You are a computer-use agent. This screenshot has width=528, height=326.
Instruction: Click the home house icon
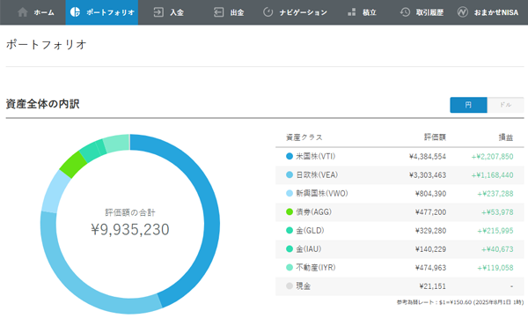23,12
